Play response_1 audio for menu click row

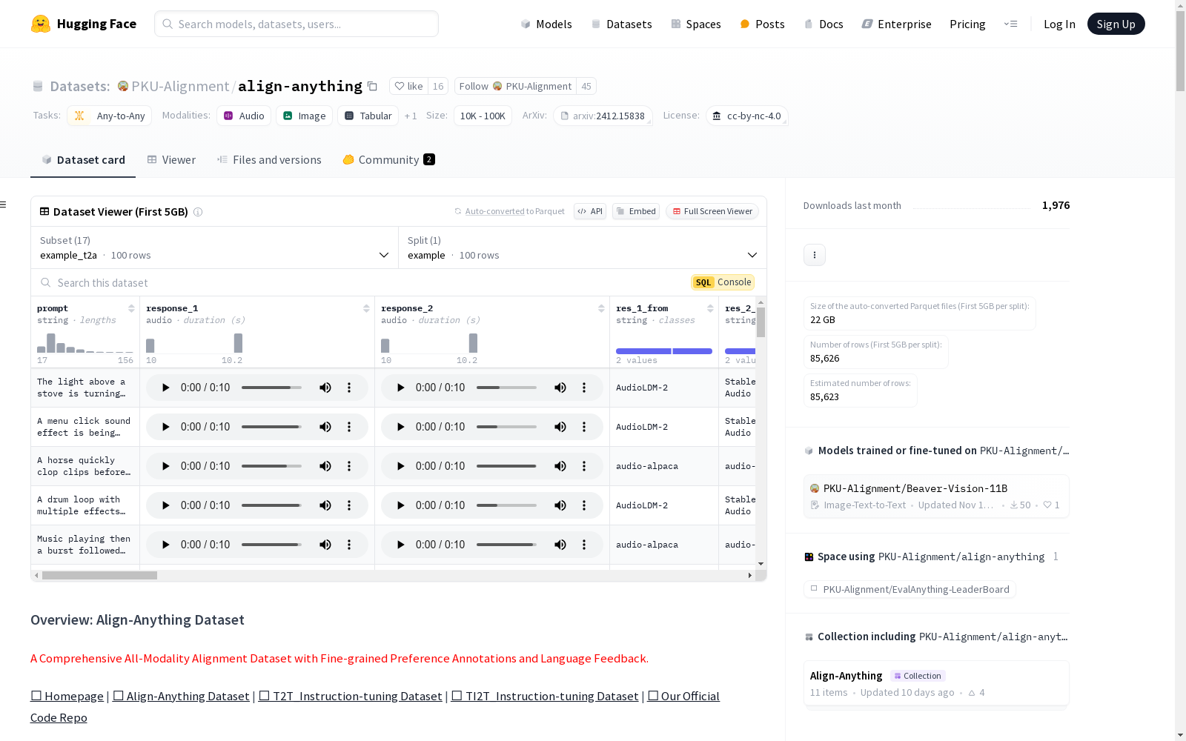pos(165,427)
